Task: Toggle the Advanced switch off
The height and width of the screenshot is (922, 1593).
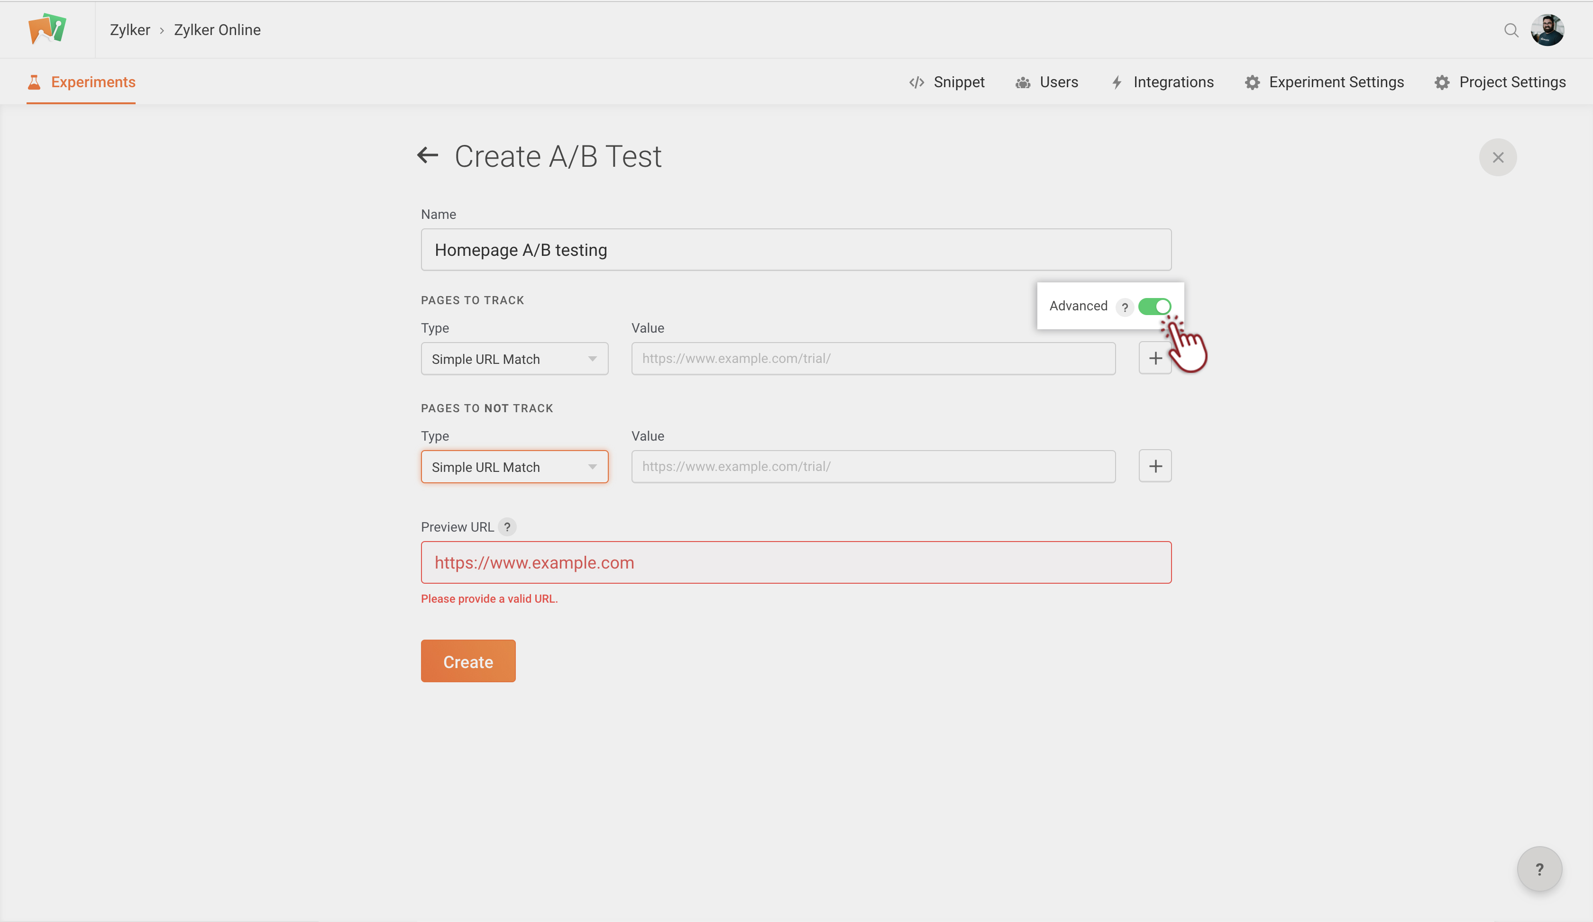Action: coord(1154,306)
